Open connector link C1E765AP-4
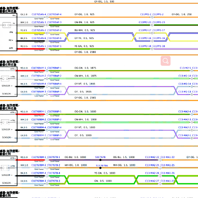The width and height of the screenshot is (198, 198). 54,15
